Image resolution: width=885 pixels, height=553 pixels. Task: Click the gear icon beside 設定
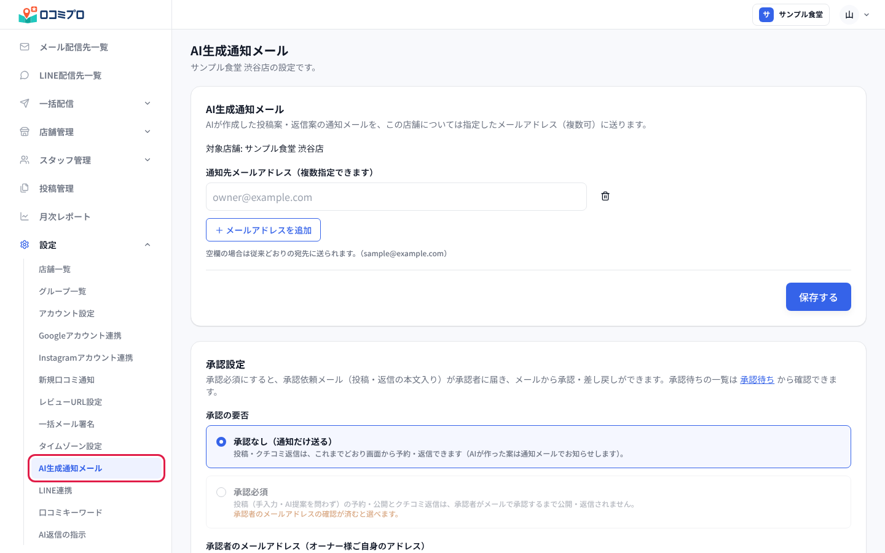[25, 245]
